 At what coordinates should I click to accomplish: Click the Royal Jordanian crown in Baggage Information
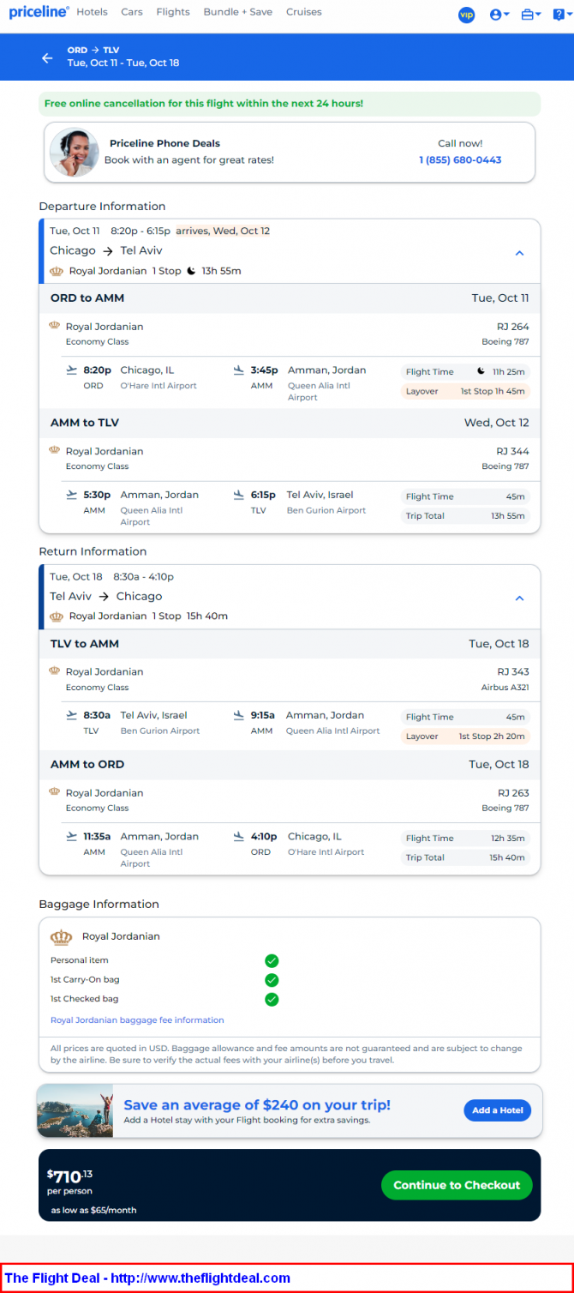[x=62, y=936]
